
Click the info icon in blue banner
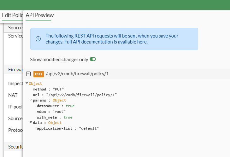38,39
